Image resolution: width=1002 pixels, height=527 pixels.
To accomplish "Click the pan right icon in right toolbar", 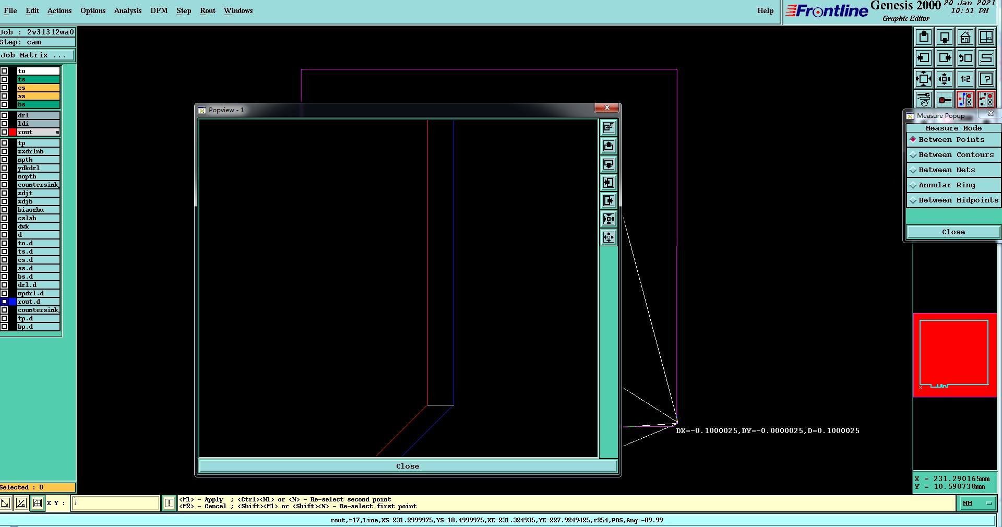I will (x=945, y=58).
